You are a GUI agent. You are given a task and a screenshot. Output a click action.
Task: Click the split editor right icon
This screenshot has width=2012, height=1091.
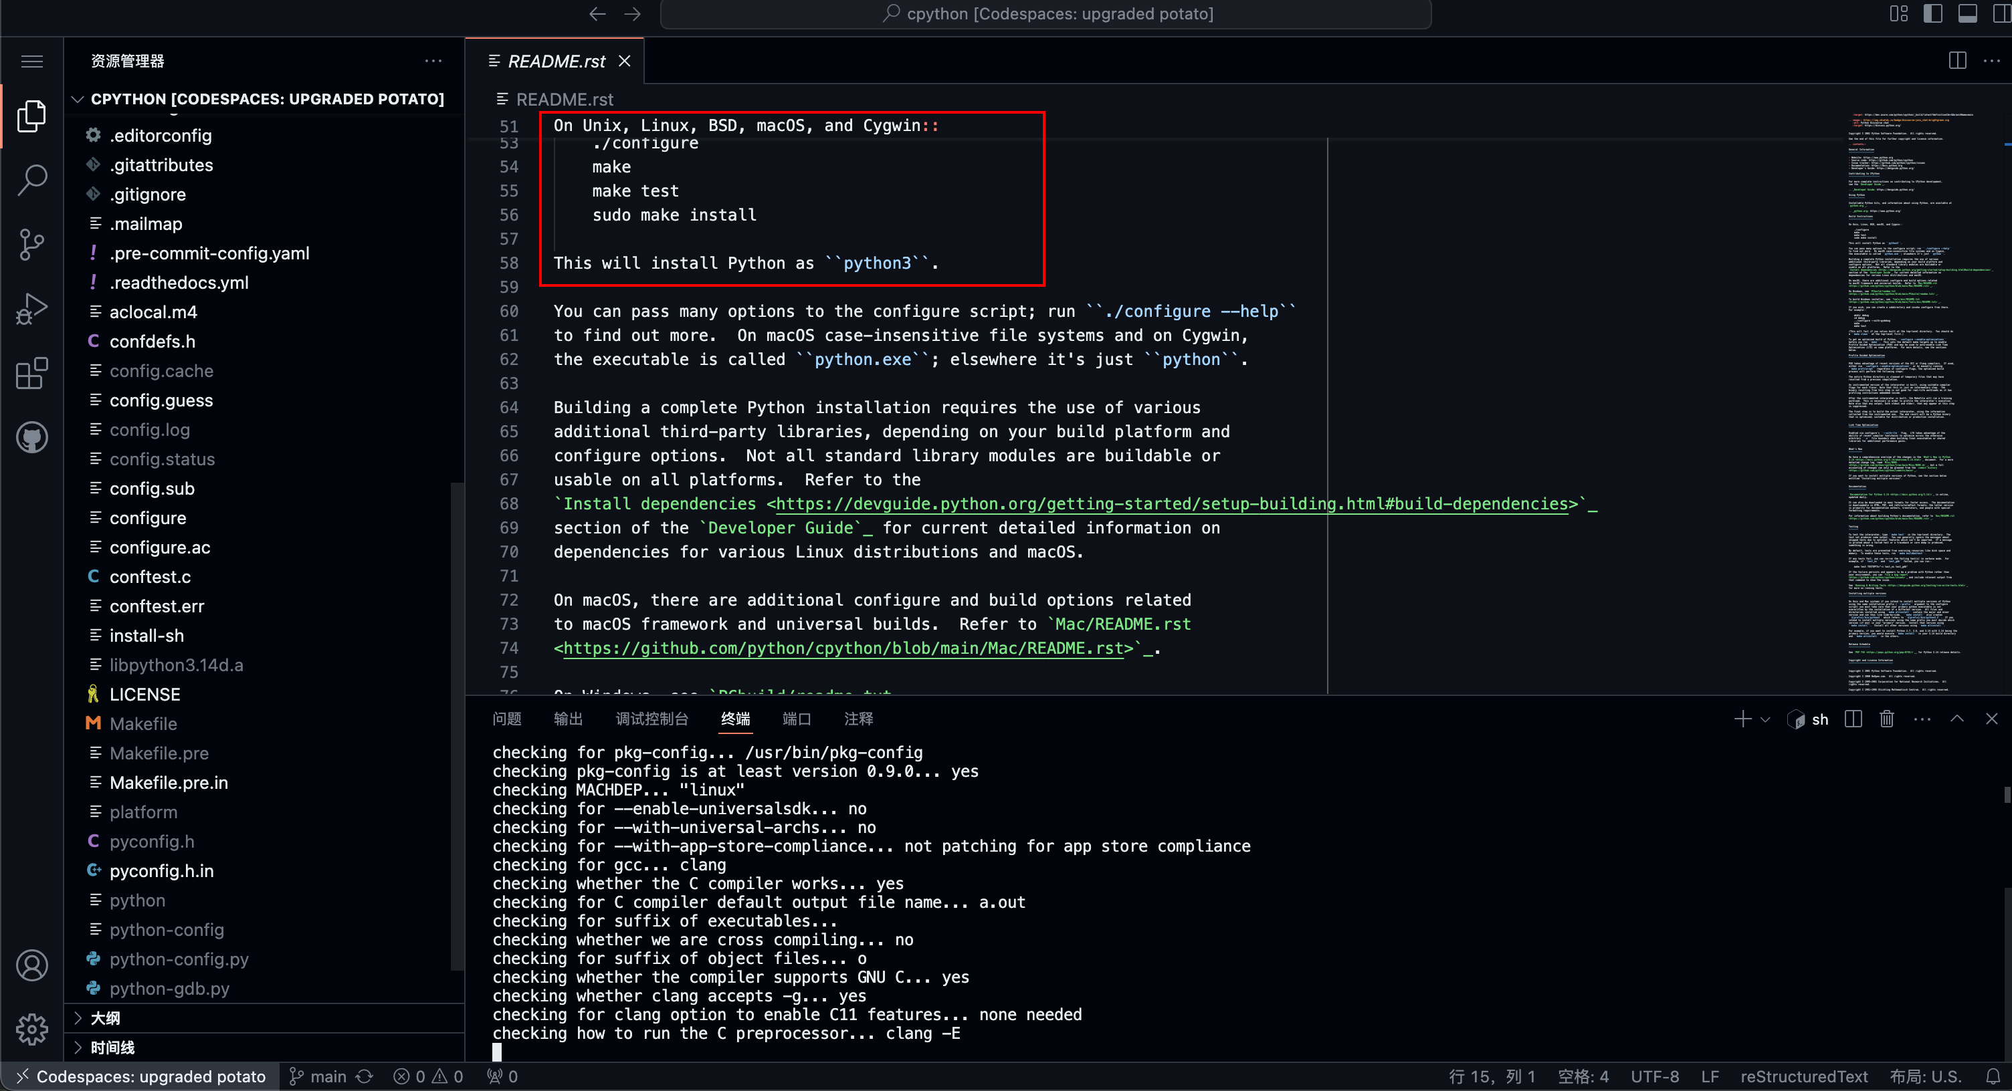pyautogui.click(x=1957, y=61)
